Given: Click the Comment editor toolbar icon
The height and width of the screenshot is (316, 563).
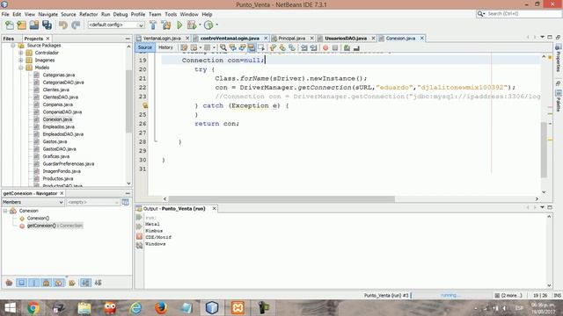Looking at the screenshot, I should point(347,47).
